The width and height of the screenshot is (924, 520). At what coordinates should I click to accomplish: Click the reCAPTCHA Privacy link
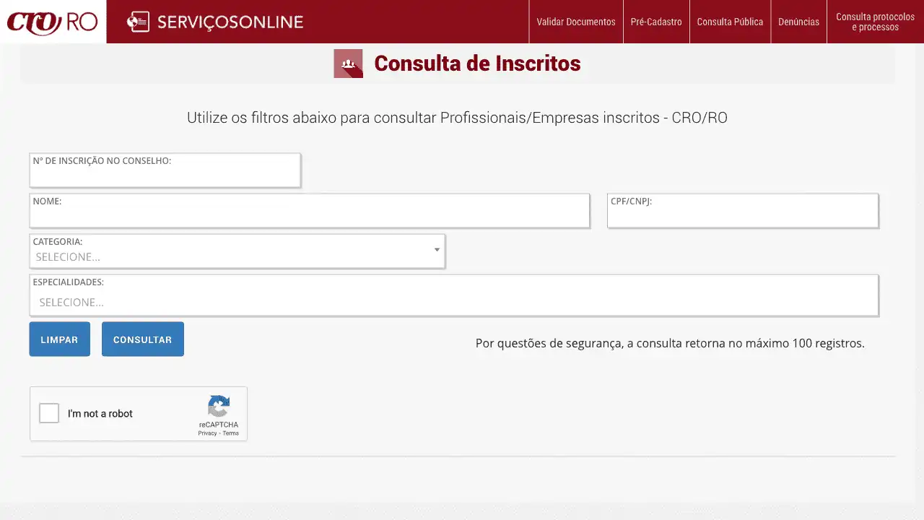tap(207, 433)
